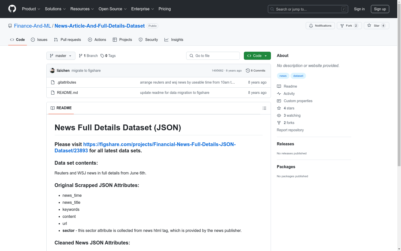
Task: Go to the Pricing page
Action: 165,9
